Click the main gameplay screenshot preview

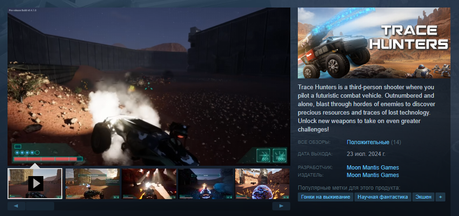coord(149,86)
